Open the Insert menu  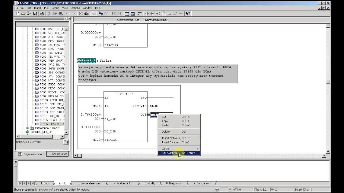[38, 8]
